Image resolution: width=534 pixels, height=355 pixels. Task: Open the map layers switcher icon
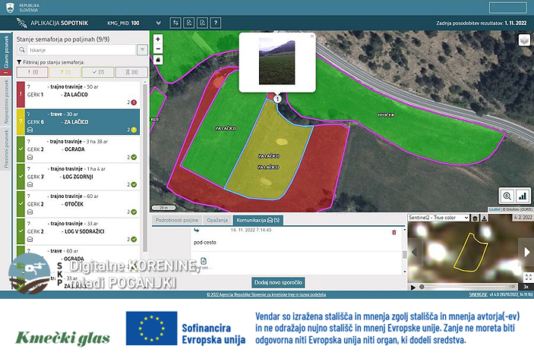pyautogui.click(x=524, y=40)
